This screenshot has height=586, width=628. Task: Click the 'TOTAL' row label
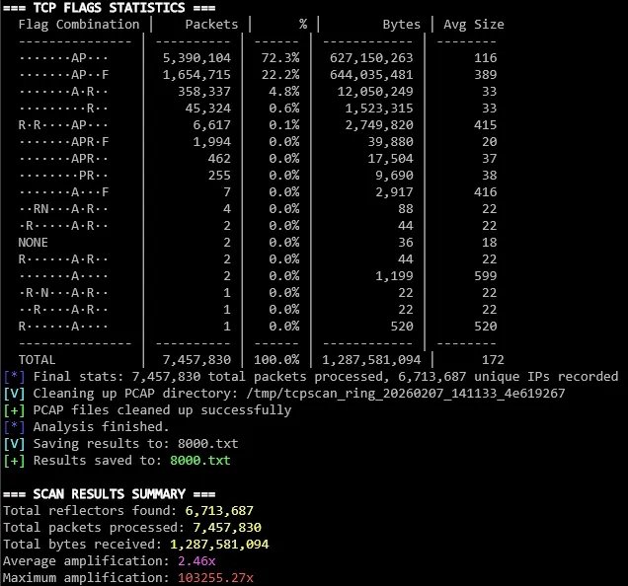(x=37, y=360)
